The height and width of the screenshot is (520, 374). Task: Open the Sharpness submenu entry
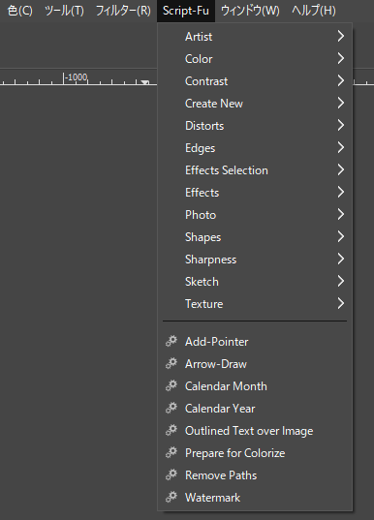tap(255, 259)
